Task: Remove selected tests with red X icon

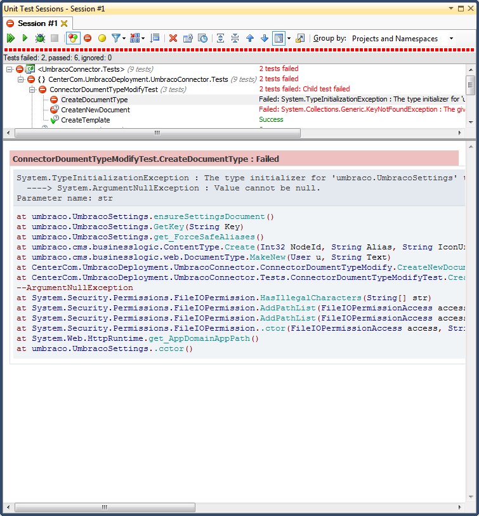Action: click(x=173, y=38)
